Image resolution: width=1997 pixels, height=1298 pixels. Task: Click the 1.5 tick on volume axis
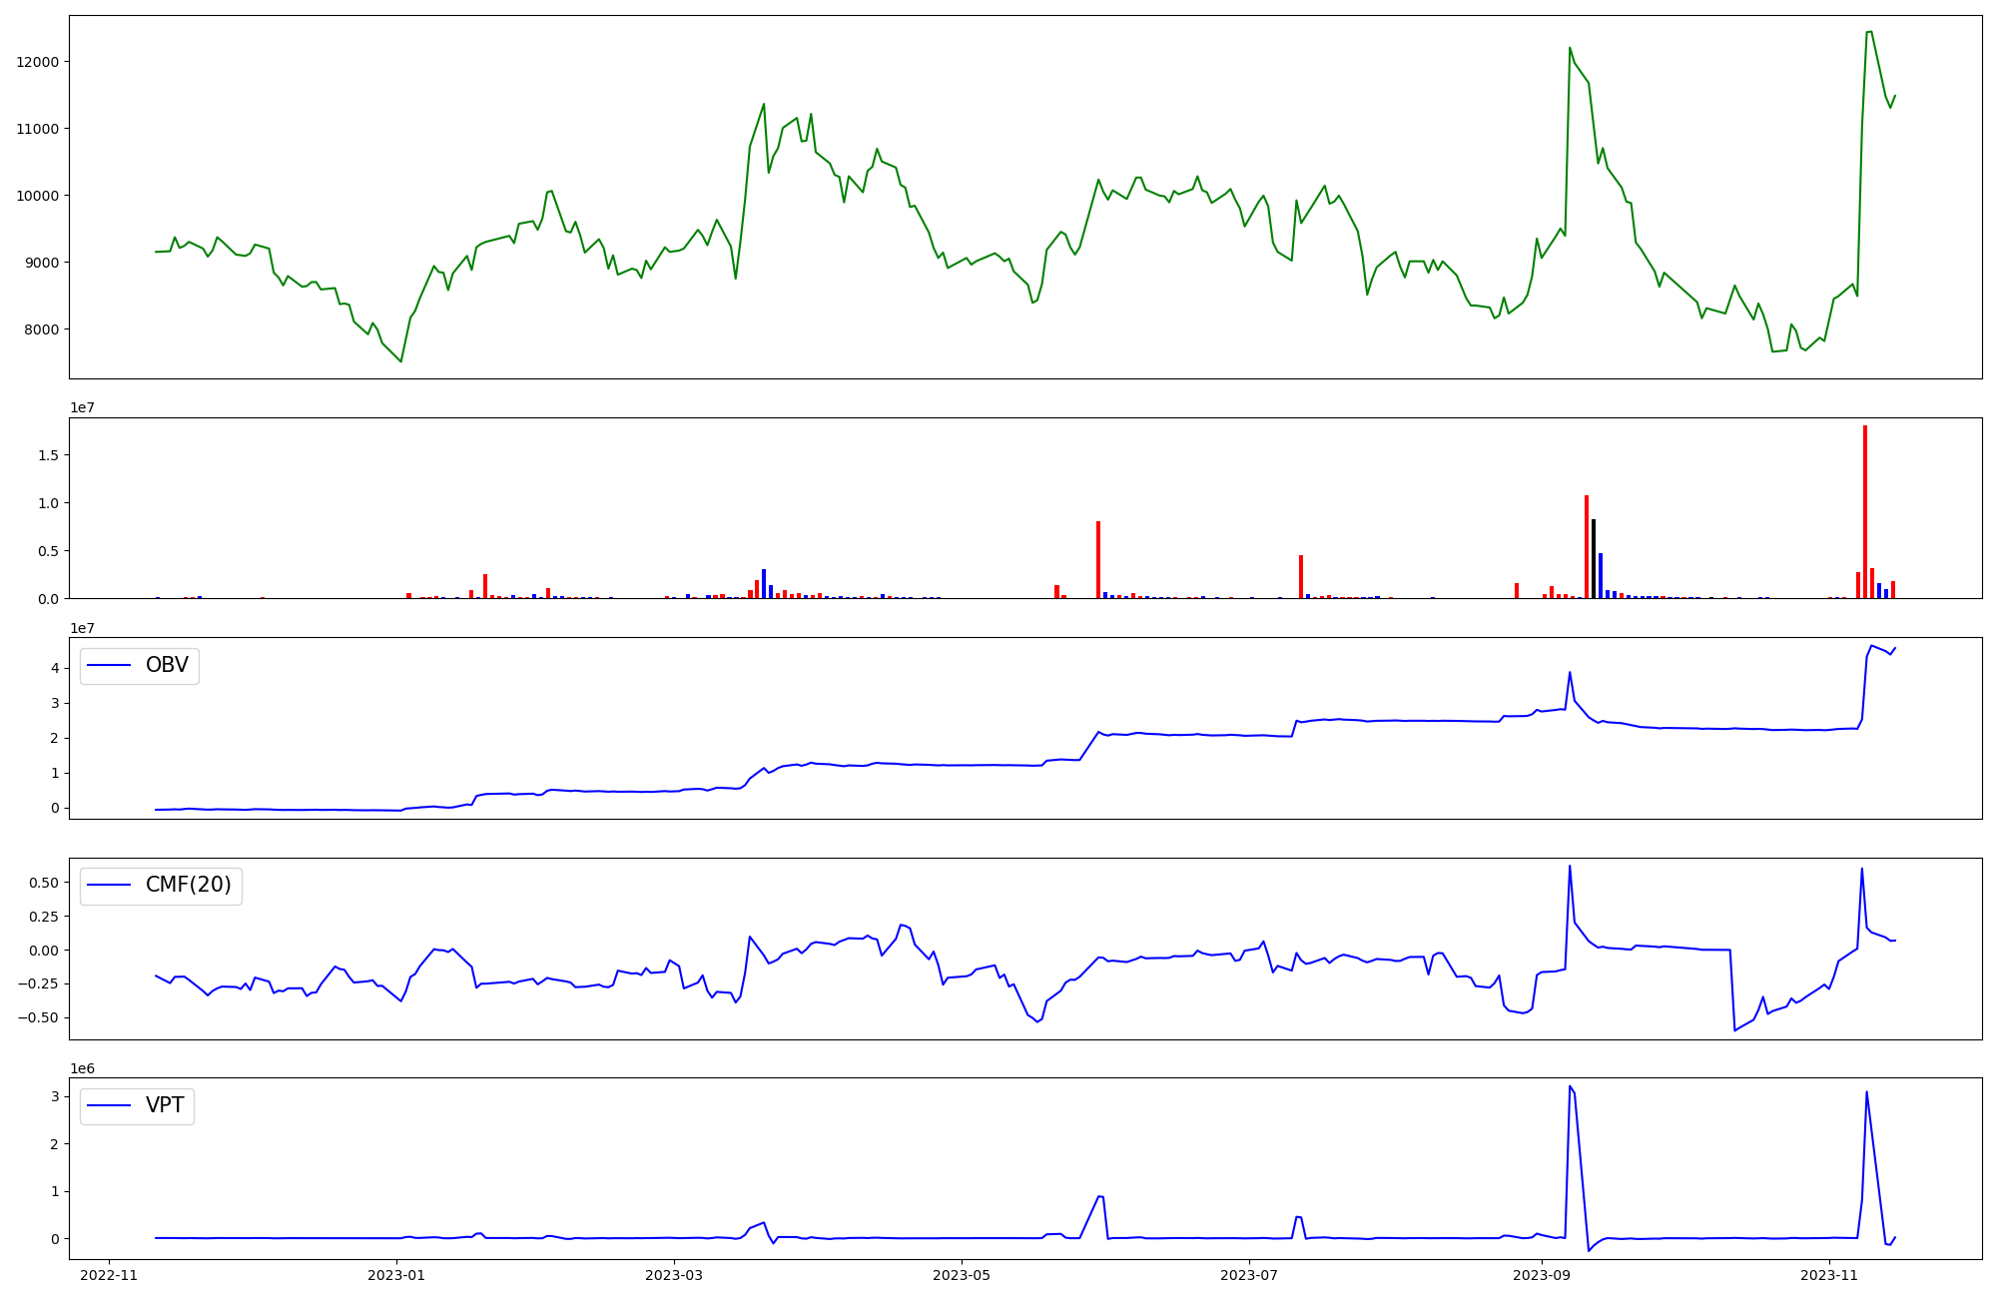[50, 455]
